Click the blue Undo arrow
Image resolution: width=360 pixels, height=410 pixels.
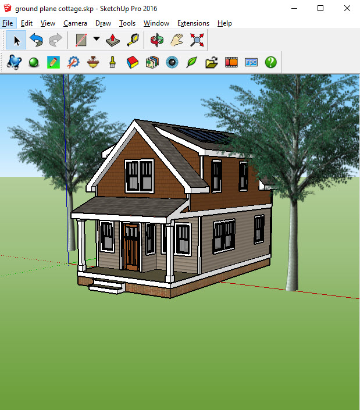pyautogui.click(x=36, y=40)
